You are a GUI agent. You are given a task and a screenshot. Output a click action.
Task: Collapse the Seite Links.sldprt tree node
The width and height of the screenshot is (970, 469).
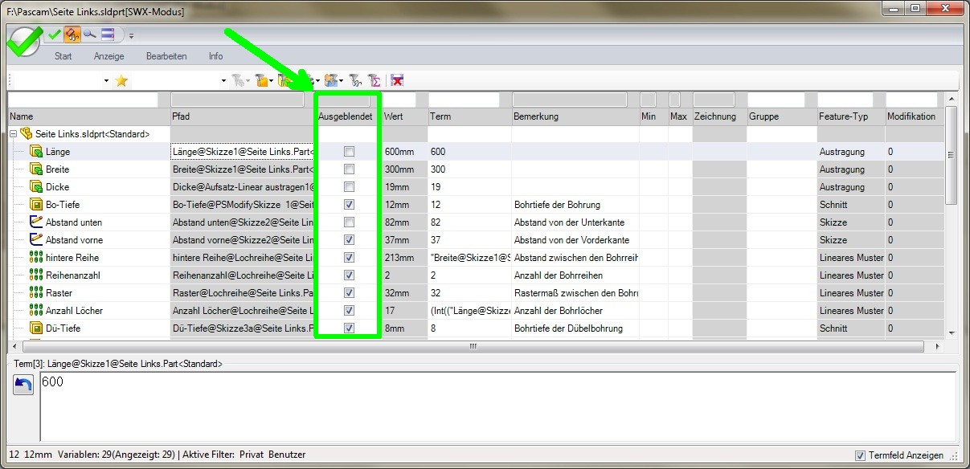(x=13, y=134)
